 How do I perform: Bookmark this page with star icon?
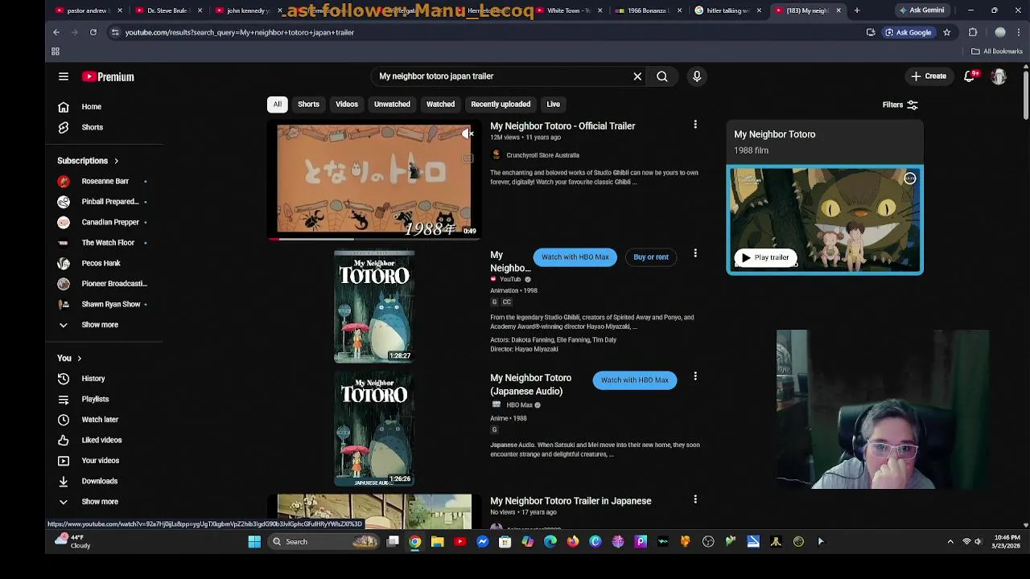tap(946, 32)
